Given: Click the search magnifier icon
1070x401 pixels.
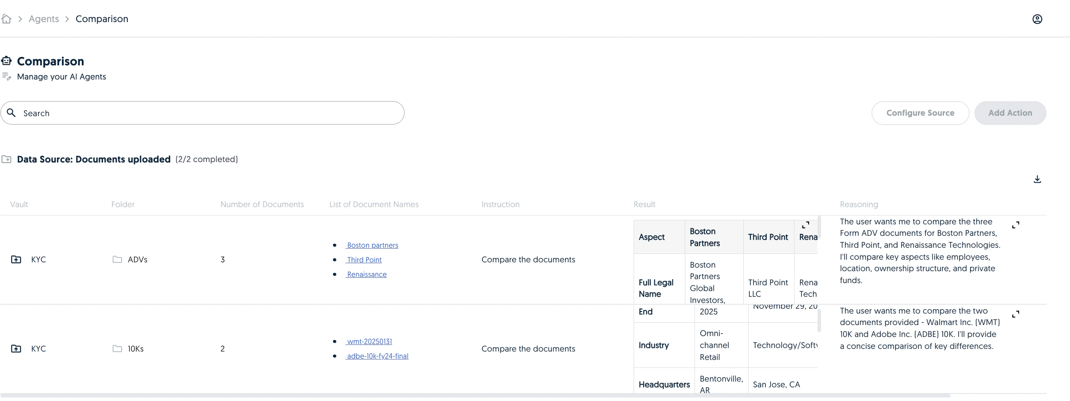Looking at the screenshot, I should point(11,113).
